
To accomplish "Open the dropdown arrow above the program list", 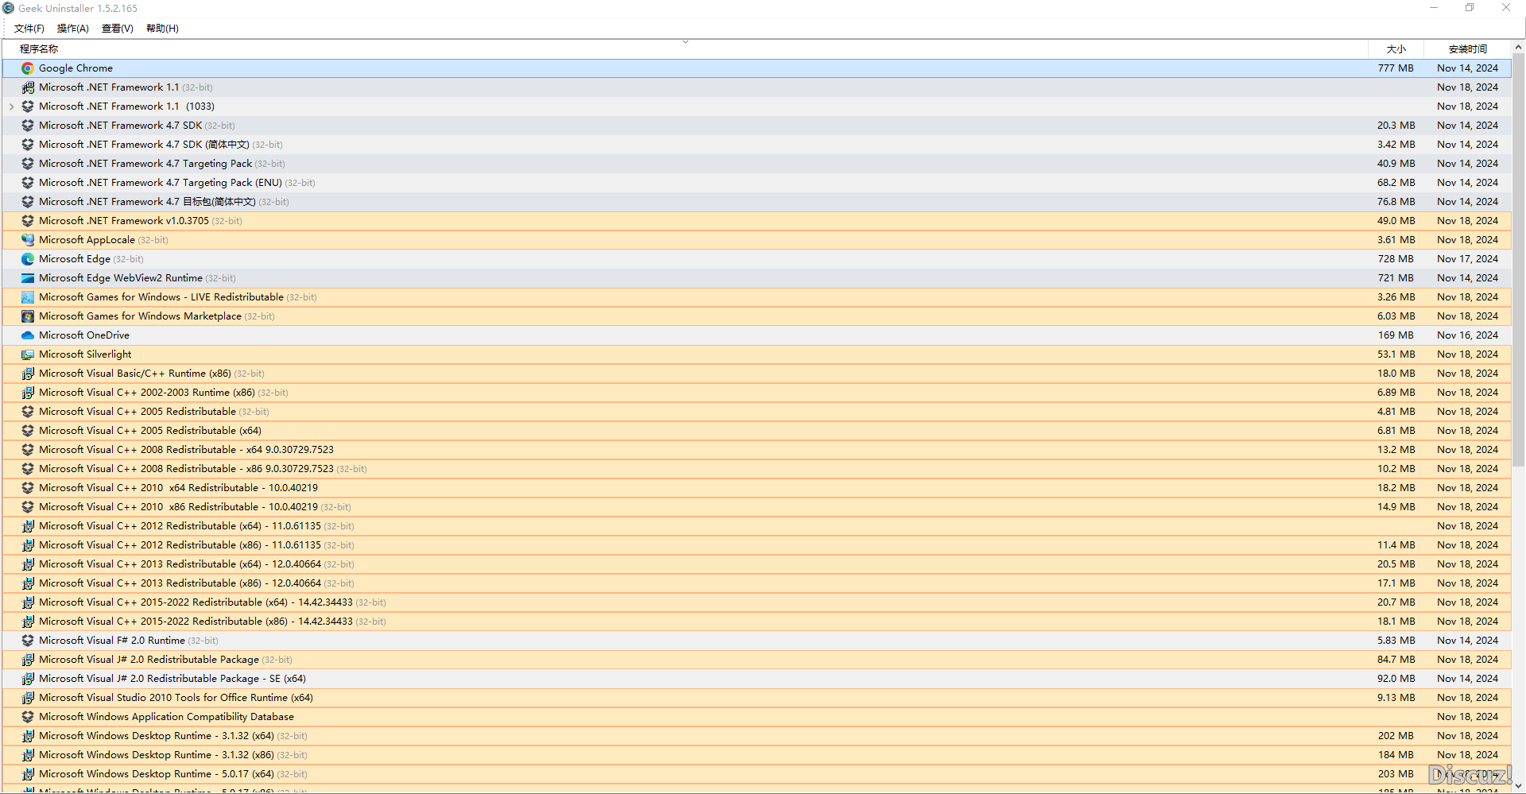I will point(685,41).
